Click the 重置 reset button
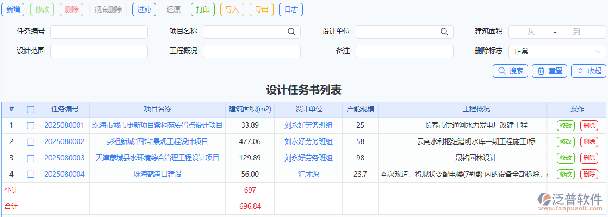Screen dimensions: 608x217 (549, 71)
